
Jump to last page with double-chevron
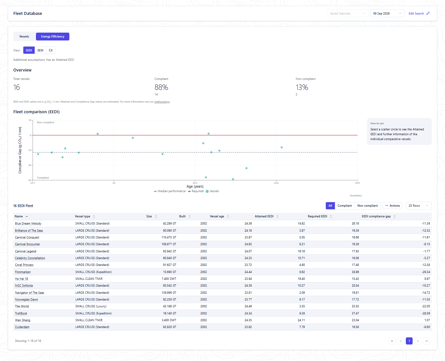pos(427,341)
